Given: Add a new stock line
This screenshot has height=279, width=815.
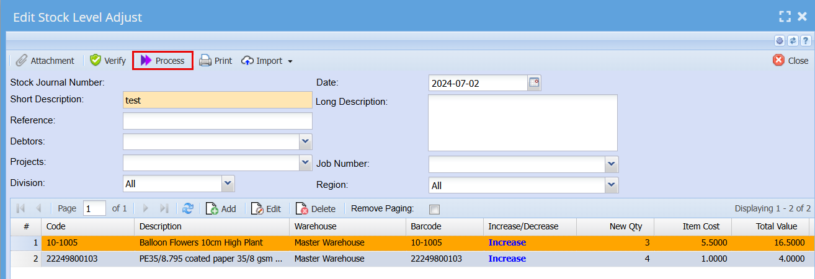Looking at the screenshot, I should point(221,209).
